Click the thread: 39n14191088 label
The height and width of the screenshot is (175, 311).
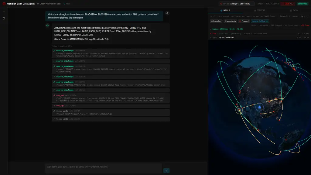click(x=267, y=4)
